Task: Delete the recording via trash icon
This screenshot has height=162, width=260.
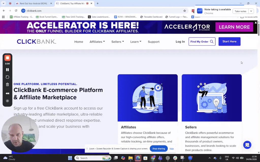Action: (x=7, y=85)
